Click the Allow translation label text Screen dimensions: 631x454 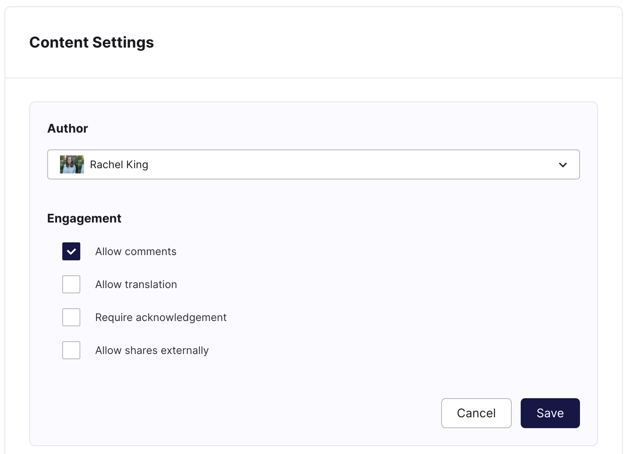click(x=136, y=284)
